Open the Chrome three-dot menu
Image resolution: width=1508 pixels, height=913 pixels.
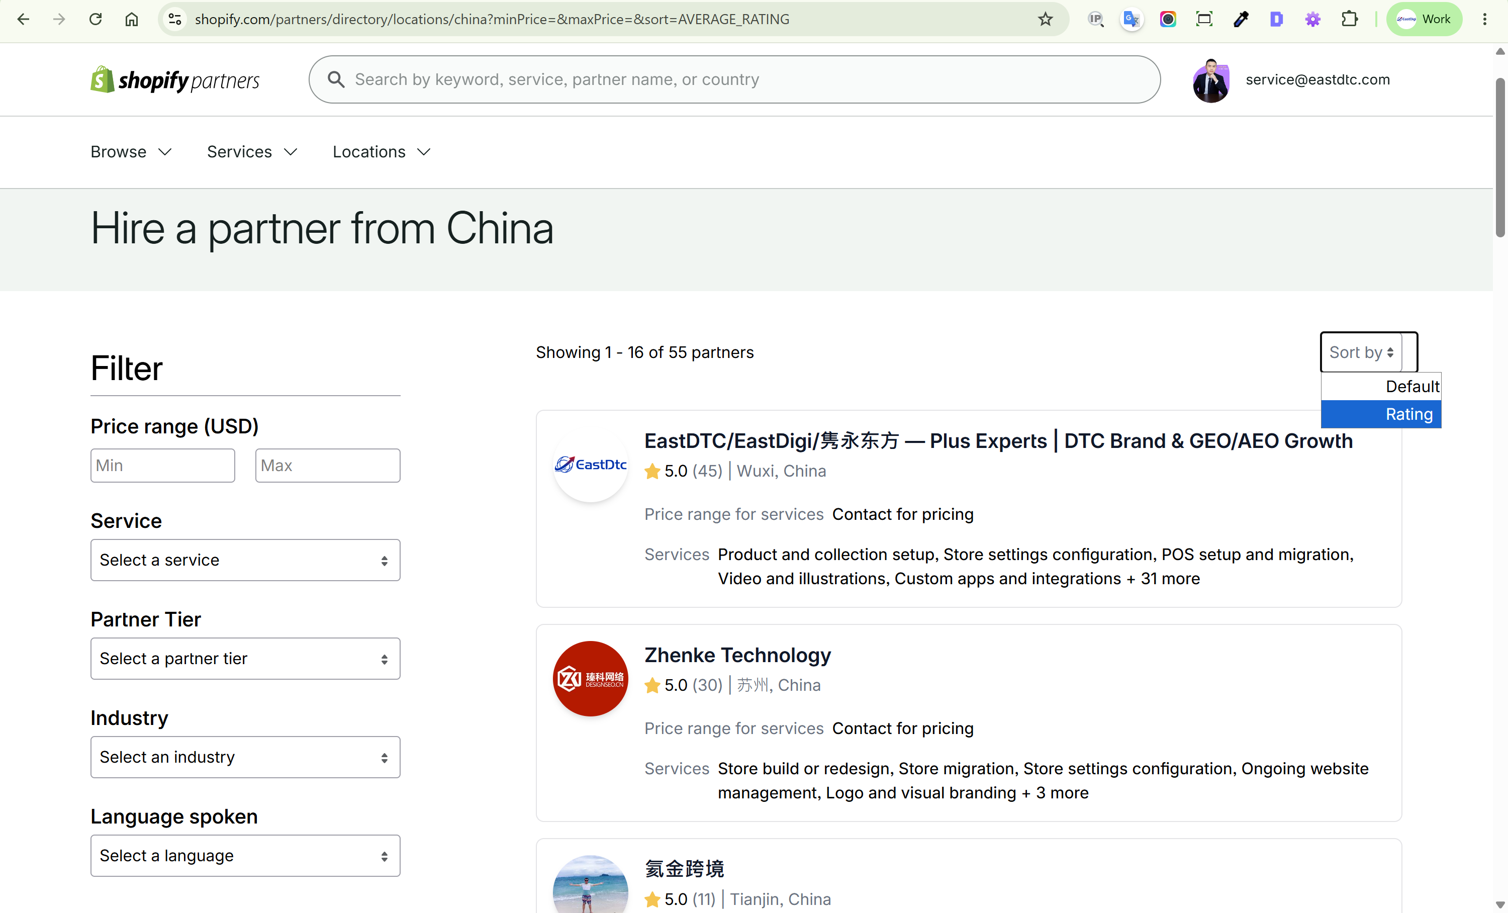tap(1485, 19)
